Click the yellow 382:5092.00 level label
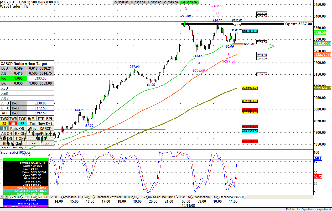Viewport: 332px width, 211px height. tap(250, 88)
